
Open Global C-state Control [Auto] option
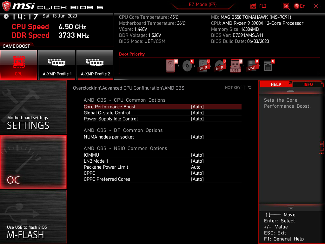pyautogui.click(x=162, y=113)
